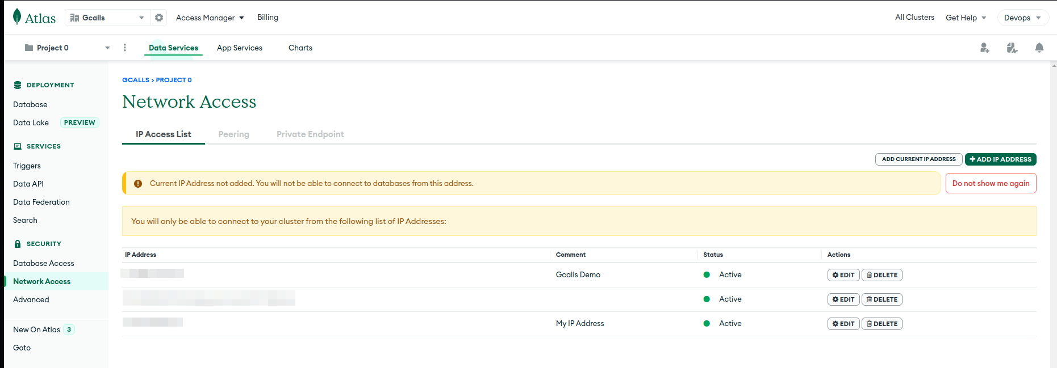This screenshot has height=368, width=1057.
Task: Expand the Get Help menu
Action: (966, 18)
